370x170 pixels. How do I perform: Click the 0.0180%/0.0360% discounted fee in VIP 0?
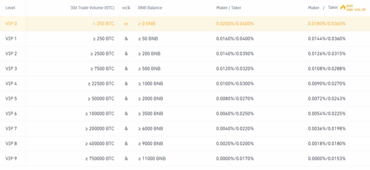click(327, 24)
